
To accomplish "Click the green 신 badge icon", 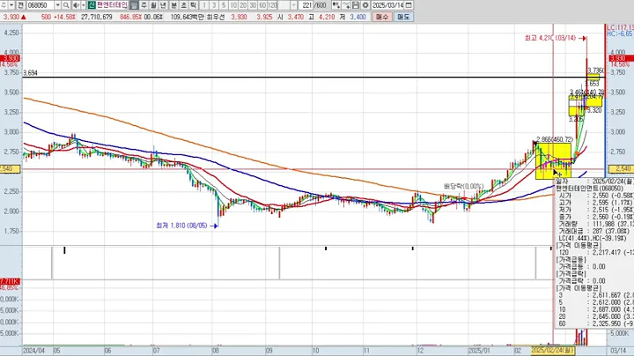I will coord(92,5).
